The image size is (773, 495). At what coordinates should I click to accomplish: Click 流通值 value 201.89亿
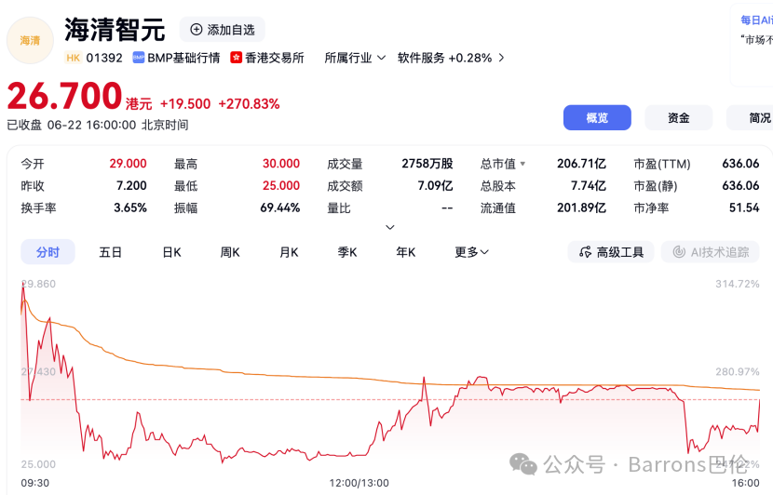pyautogui.click(x=581, y=207)
